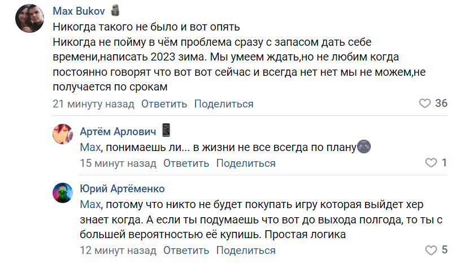
Task: Click the phone icon next to Артём Арлович
Action: pos(166,130)
